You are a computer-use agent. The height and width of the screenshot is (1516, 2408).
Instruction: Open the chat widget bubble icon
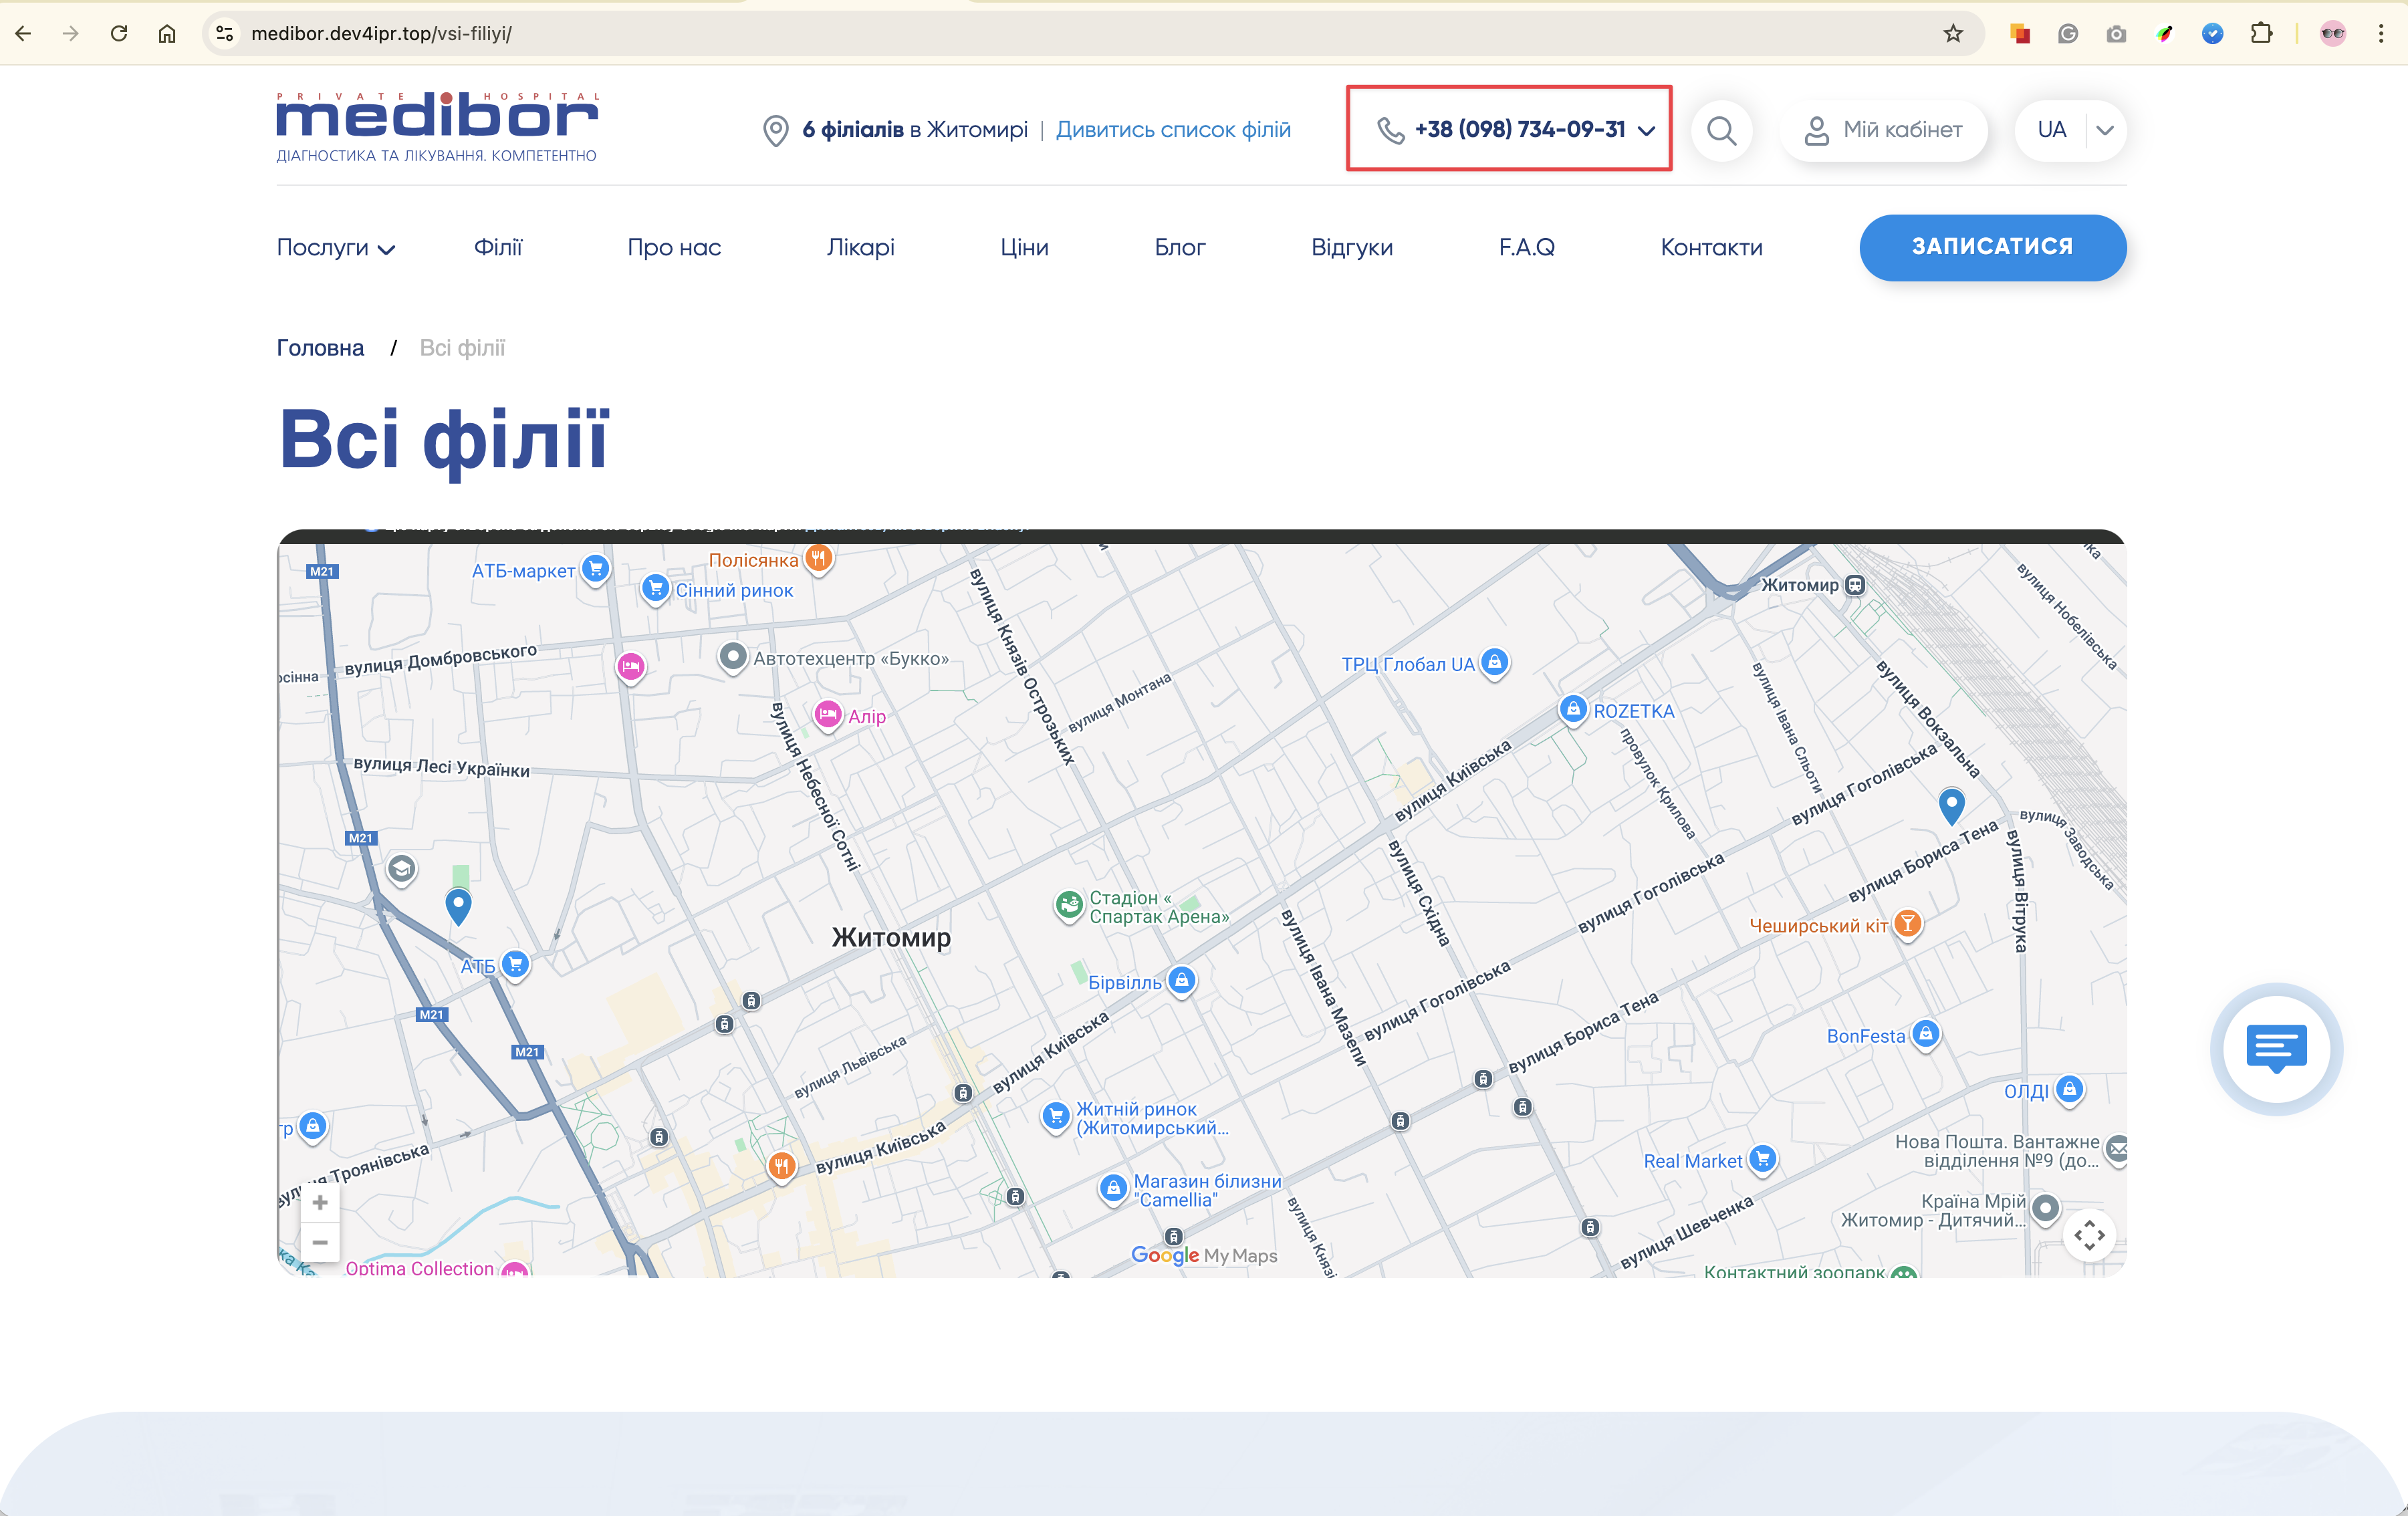click(2276, 1048)
